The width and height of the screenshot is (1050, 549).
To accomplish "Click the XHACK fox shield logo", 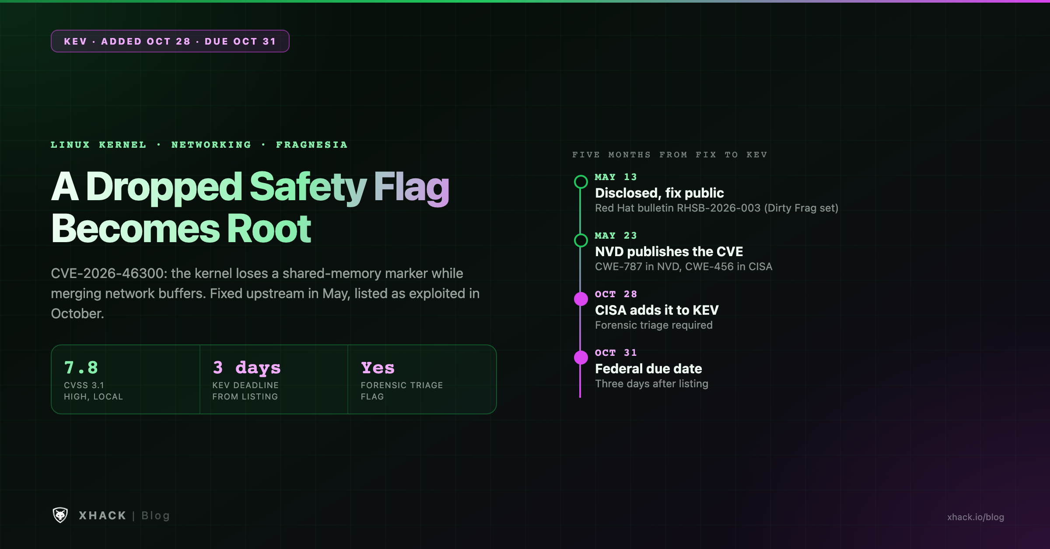I will click(x=60, y=515).
